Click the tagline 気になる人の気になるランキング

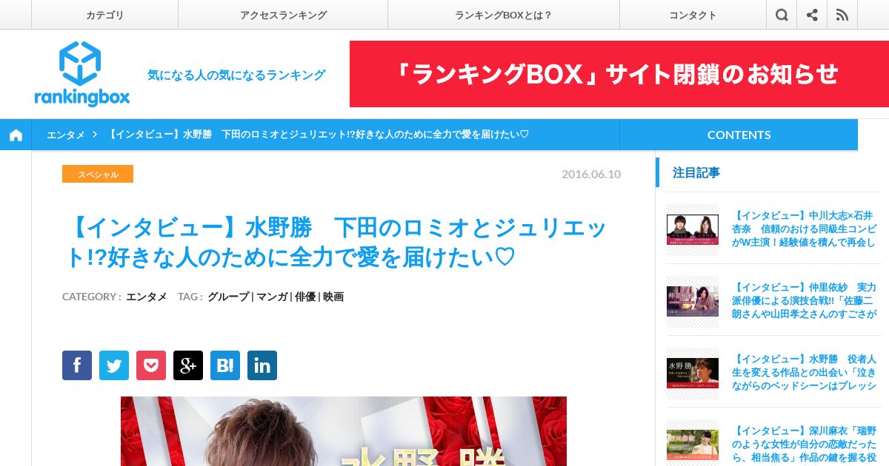pyautogui.click(x=236, y=75)
